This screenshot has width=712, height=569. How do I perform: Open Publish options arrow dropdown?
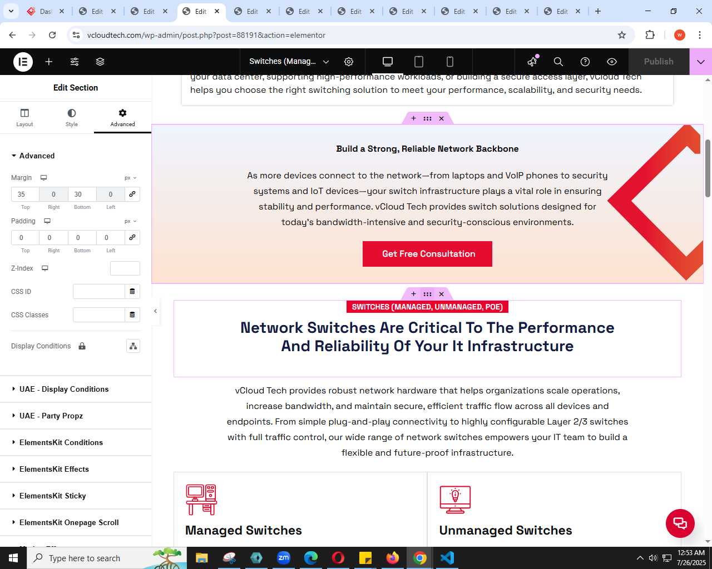point(701,62)
